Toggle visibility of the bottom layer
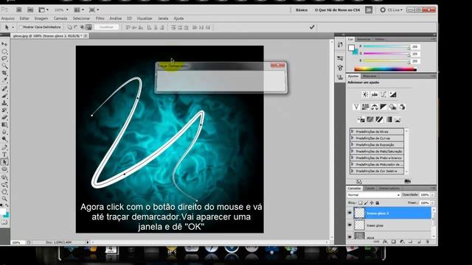Screen dimensions: 472x265 pos(350,237)
